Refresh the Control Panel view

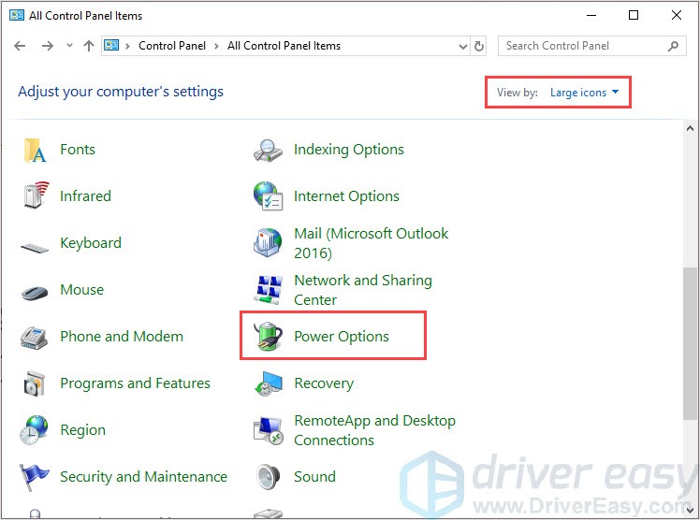click(478, 46)
